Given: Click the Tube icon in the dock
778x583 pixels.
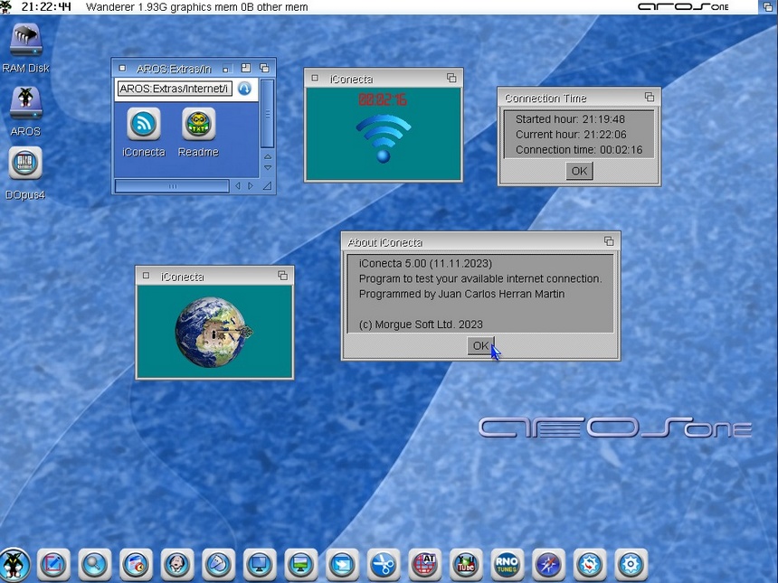Looking at the screenshot, I should [466, 565].
